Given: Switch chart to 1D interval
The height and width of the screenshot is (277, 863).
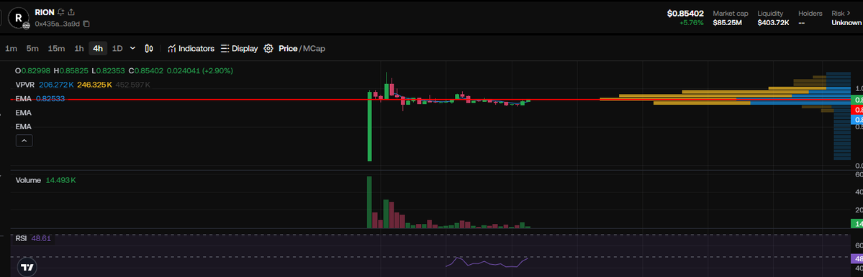Looking at the screenshot, I should [x=117, y=48].
